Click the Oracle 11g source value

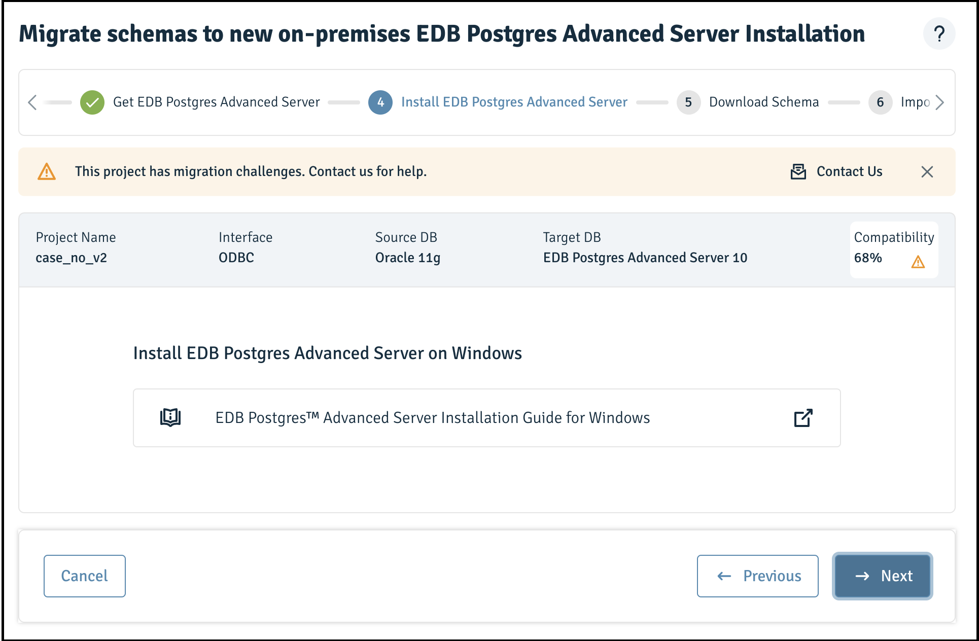pos(408,258)
